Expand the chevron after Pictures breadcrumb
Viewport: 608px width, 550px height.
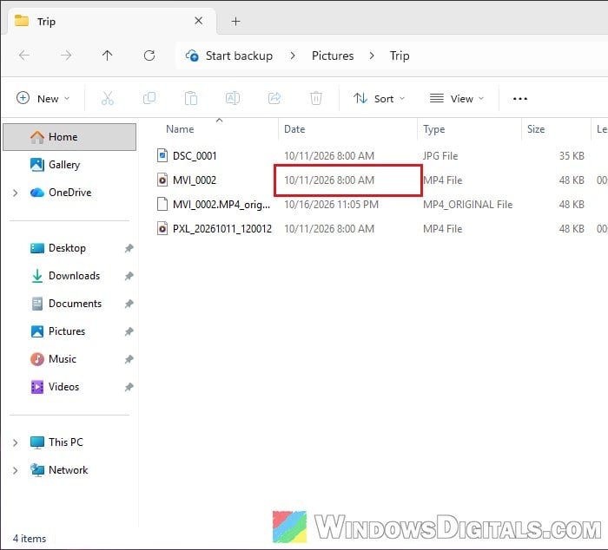[x=372, y=56]
